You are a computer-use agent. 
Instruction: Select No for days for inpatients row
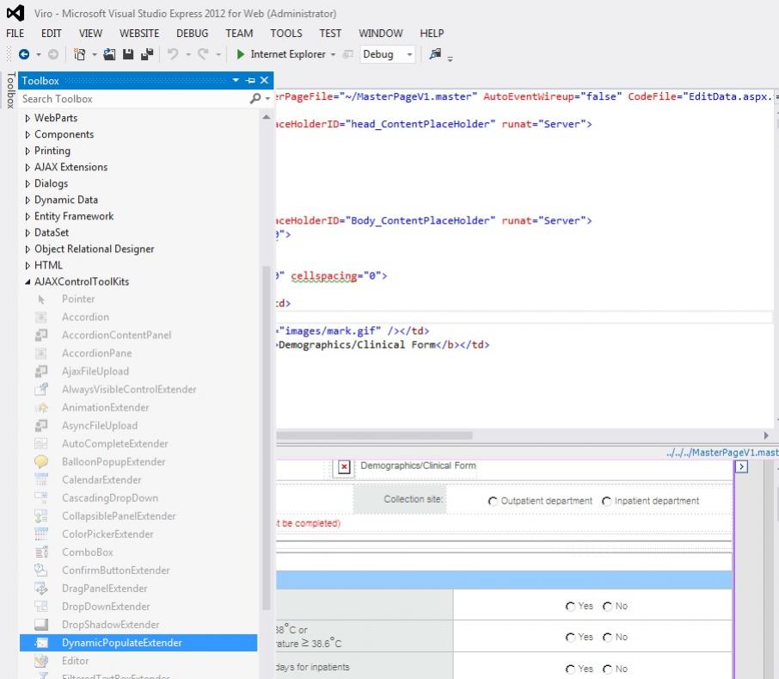click(x=607, y=669)
